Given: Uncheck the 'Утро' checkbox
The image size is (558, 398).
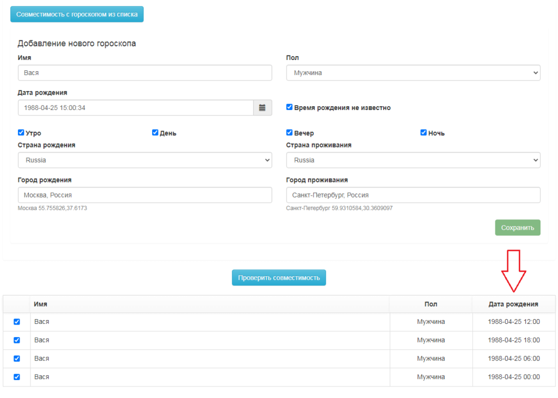Looking at the screenshot, I should 21,132.
